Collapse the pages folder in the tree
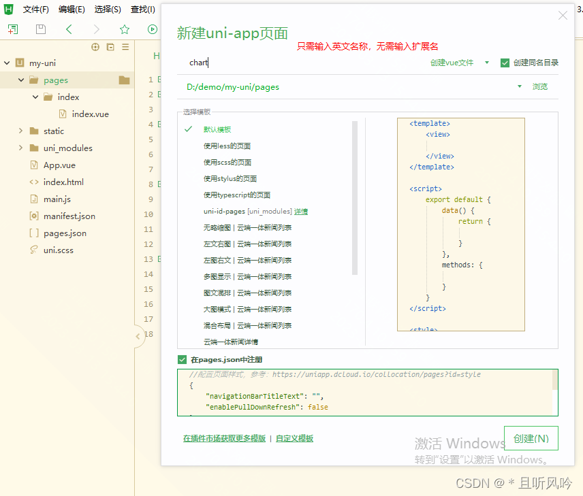Screen dimensions: 583x496 (21, 80)
